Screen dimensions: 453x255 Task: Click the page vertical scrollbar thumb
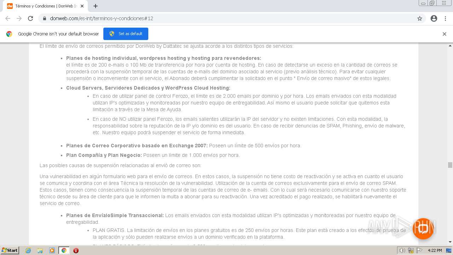click(x=450, y=165)
